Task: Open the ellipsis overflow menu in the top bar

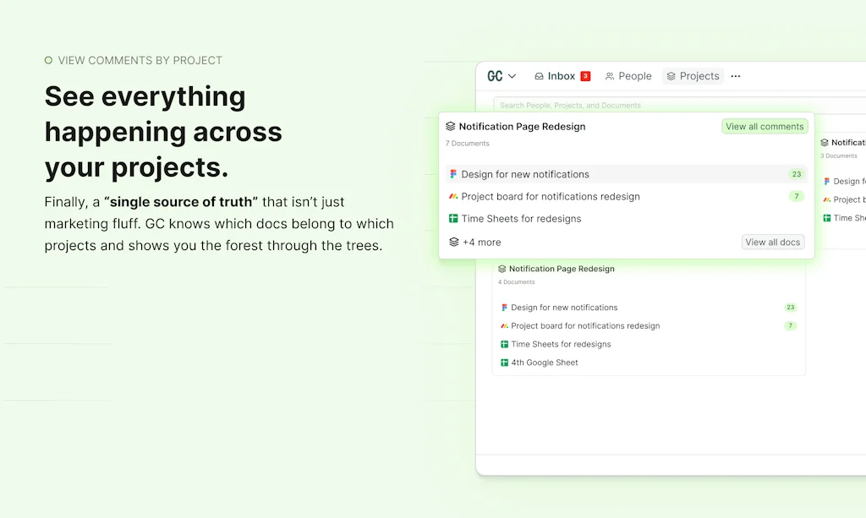Action: point(735,76)
